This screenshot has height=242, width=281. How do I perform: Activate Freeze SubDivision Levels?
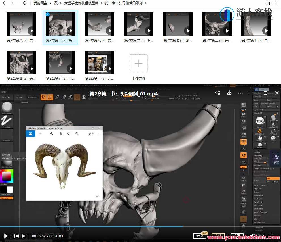(264, 168)
